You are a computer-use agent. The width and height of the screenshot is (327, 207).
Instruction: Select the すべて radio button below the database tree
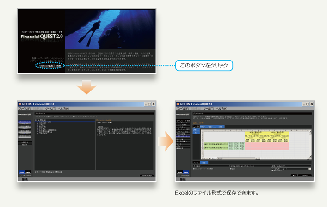click(36, 172)
